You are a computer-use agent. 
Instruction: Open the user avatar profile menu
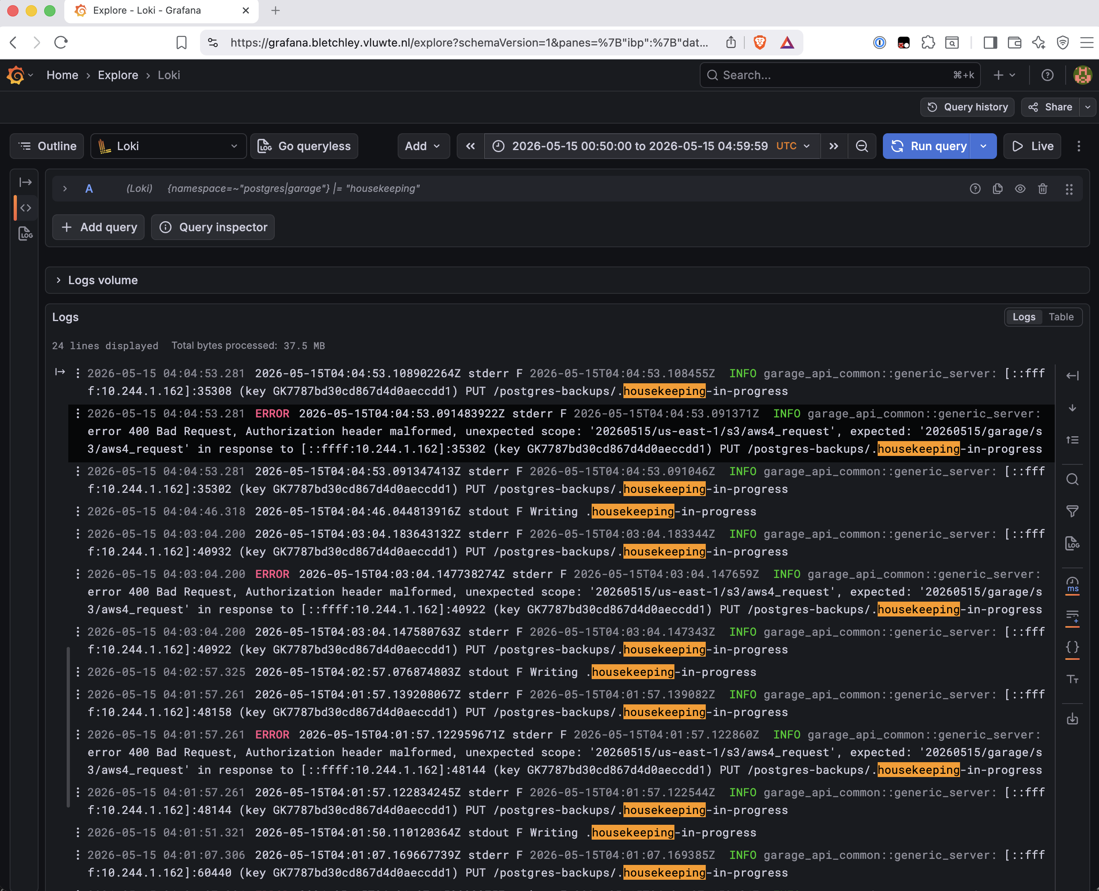coord(1083,75)
